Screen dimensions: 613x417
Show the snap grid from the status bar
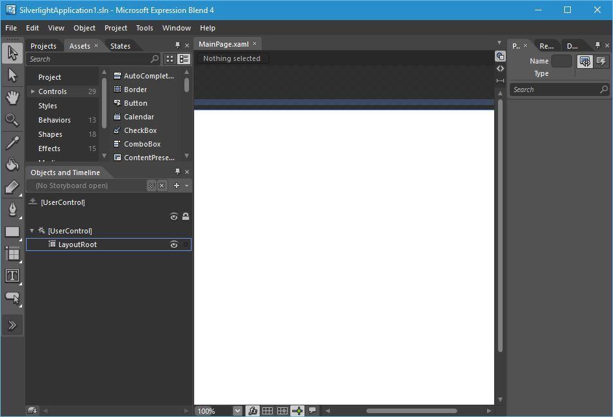click(267, 411)
